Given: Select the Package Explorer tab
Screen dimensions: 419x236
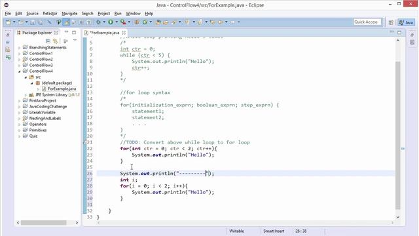Looking at the screenshot, I should click(x=37, y=33).
